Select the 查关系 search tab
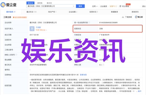The width and height of the screenshot is (146, 95). [x=49, y=3]
